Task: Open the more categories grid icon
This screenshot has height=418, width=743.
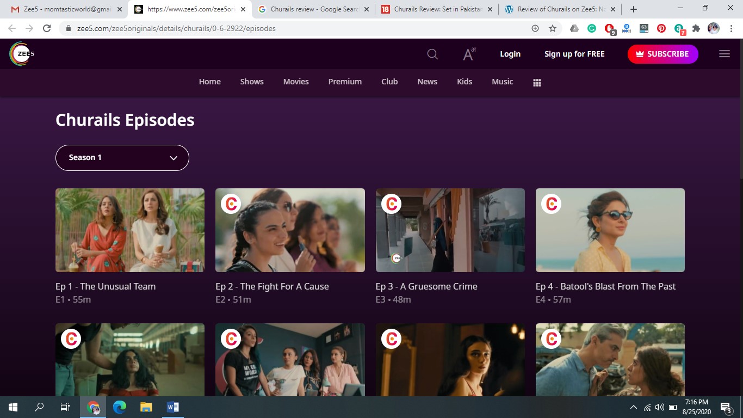Action: 537,82
